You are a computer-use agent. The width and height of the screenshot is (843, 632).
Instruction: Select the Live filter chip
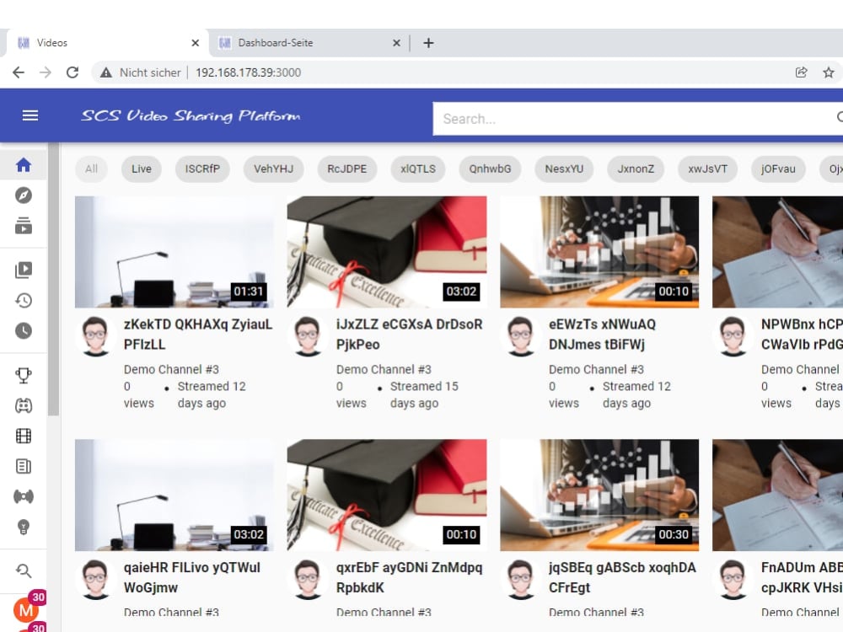tap(142, 169)
